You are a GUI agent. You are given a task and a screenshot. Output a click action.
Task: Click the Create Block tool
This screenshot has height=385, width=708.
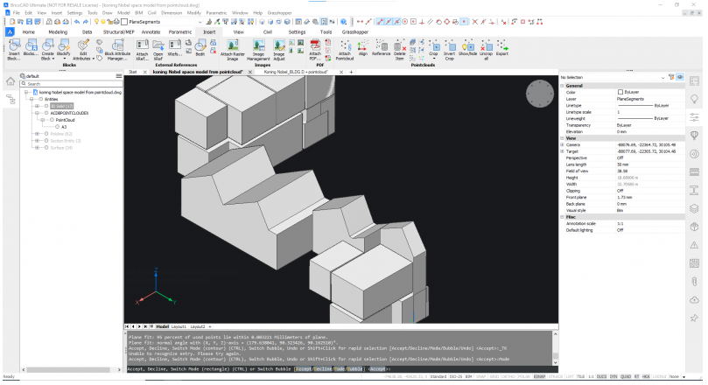(x=47, y=49)
